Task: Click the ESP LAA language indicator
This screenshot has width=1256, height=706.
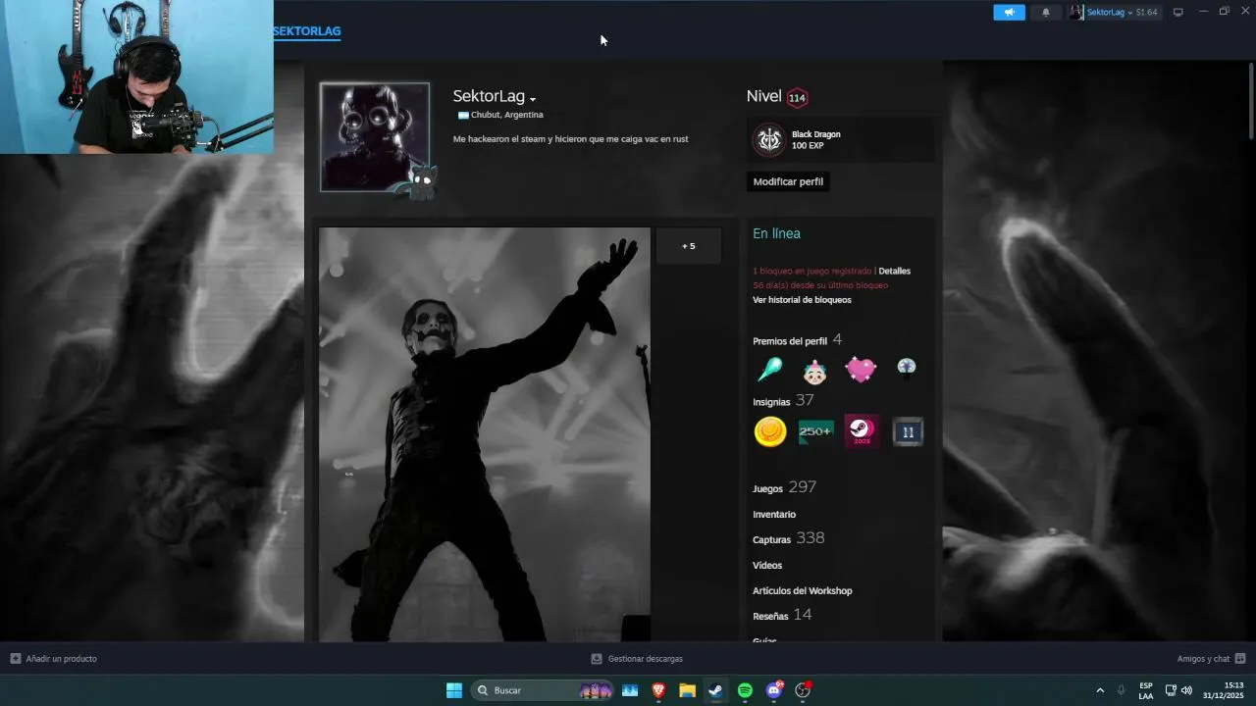Action: (x=1146, y=690)
